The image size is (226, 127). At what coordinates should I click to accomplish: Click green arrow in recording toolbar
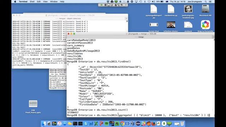tap(101, 5)
